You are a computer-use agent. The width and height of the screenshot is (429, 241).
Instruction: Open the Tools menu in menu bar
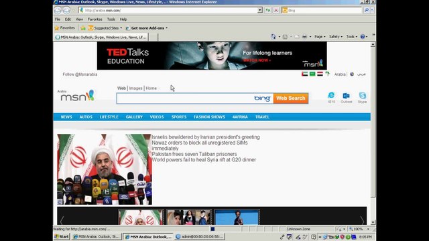pyautogui.click(x=111, y=19)
